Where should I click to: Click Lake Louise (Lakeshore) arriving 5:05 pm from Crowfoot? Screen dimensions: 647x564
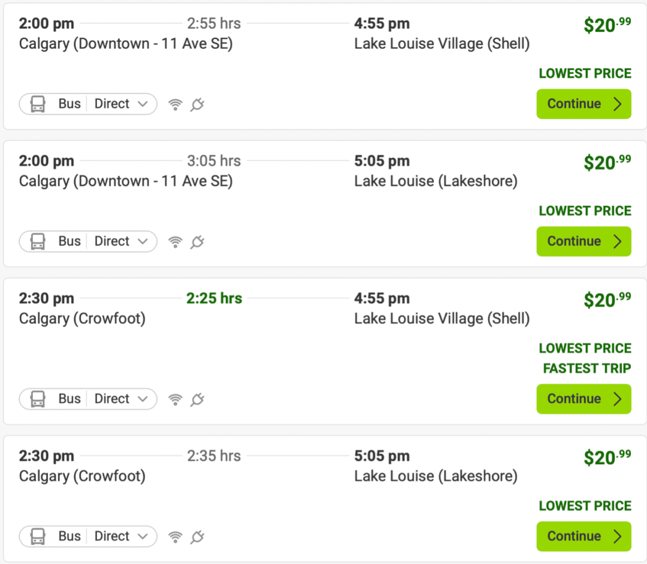pos(436,476)
